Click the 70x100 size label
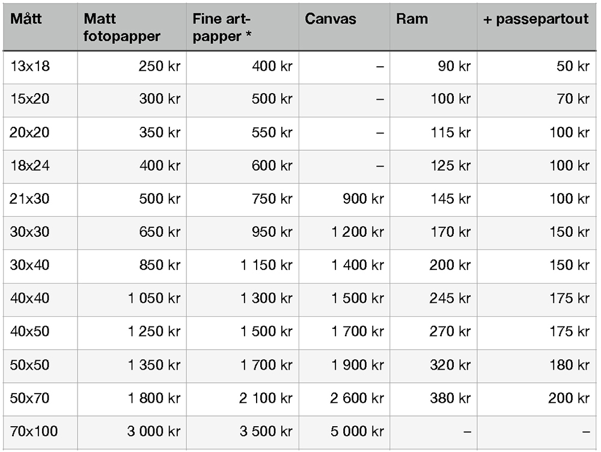This screenshot has width=601, height=452. coord(34,432)
